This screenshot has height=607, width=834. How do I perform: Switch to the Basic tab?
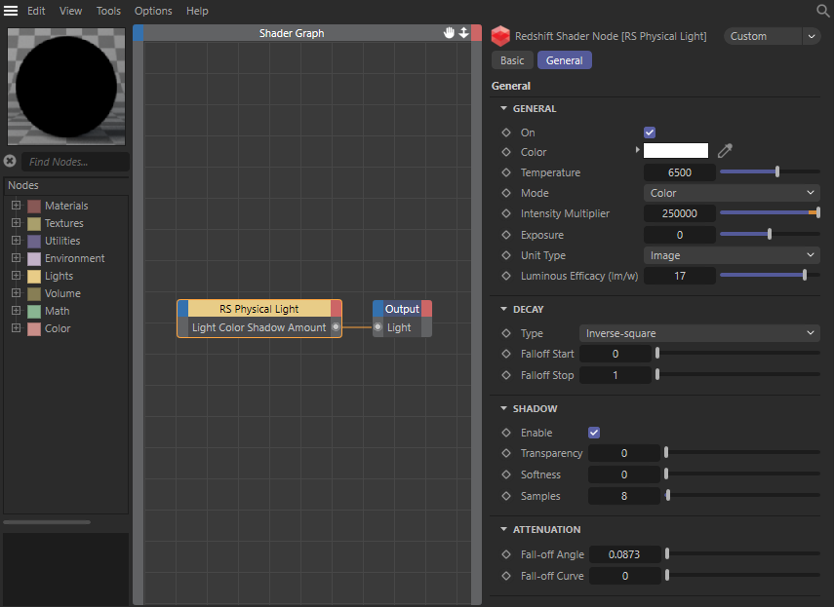[512, 60]
